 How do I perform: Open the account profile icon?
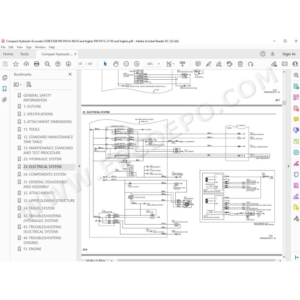click(x=295, y=64)
